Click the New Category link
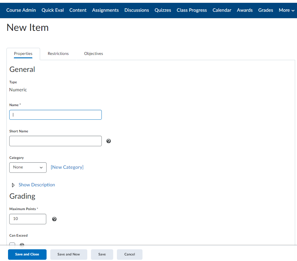Image resolution: width=297 pixels, height=261 pixels. [67, 167]
